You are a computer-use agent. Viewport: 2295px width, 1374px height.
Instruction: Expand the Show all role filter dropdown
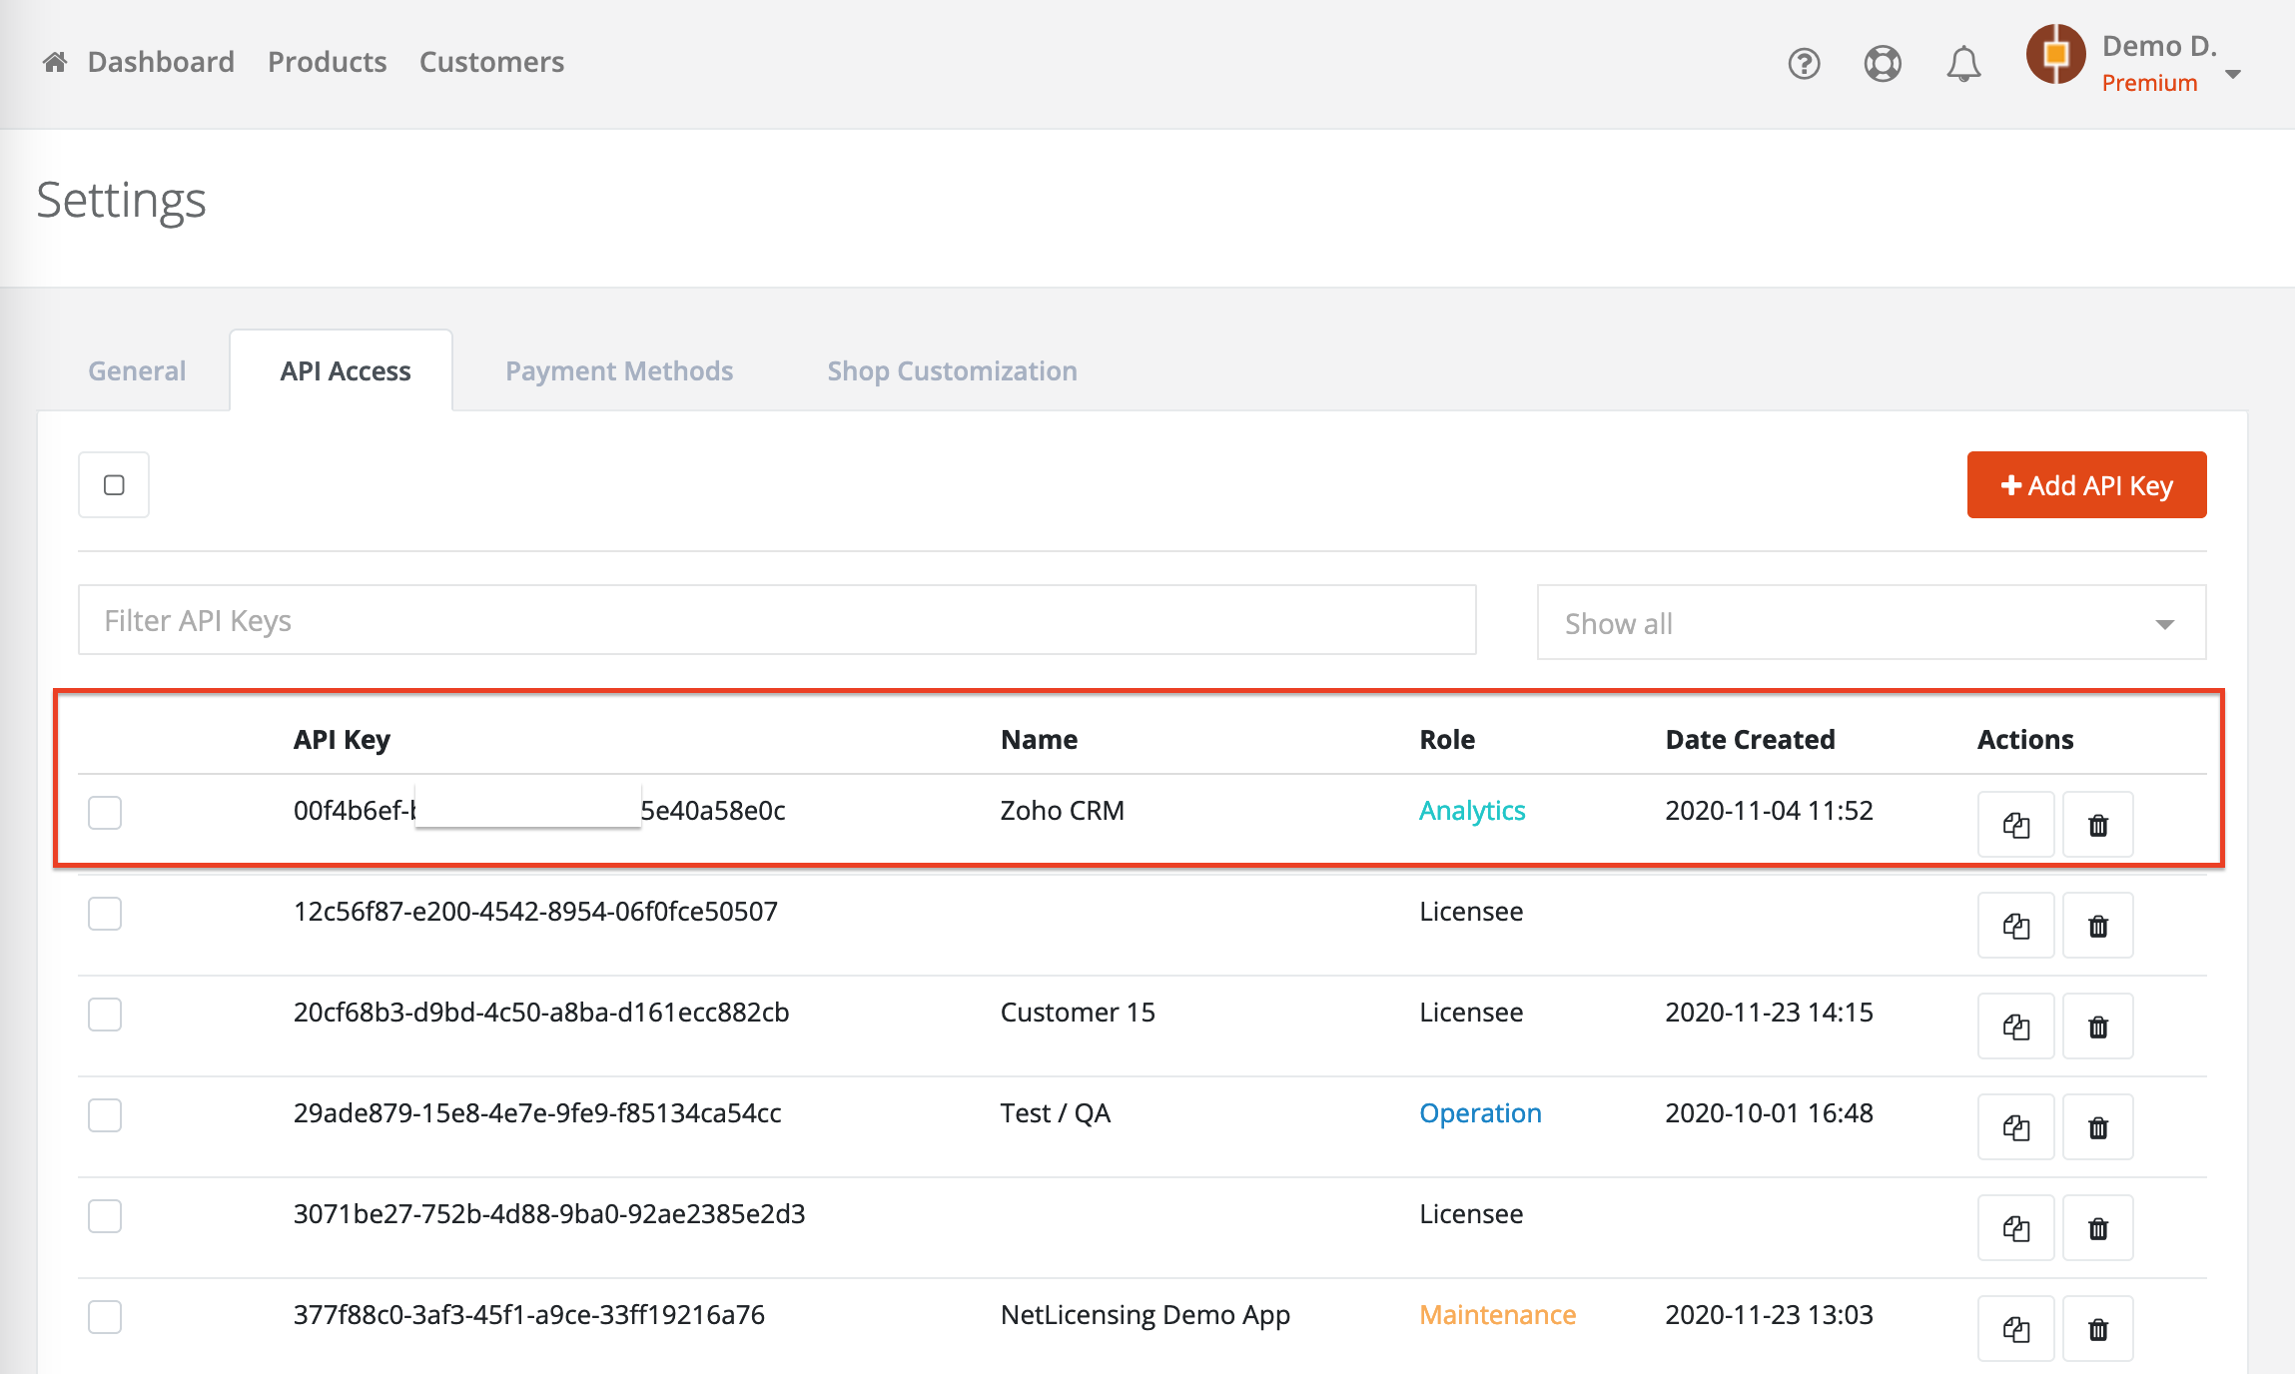pyautogui.click(x=1871, y=623)
